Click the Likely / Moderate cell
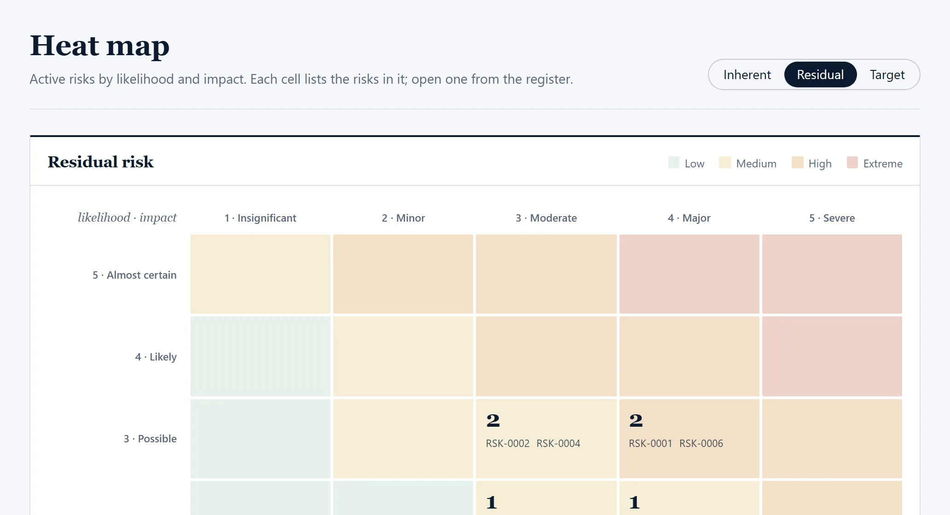This screenshot has width=950, height=515. [546, 356]
